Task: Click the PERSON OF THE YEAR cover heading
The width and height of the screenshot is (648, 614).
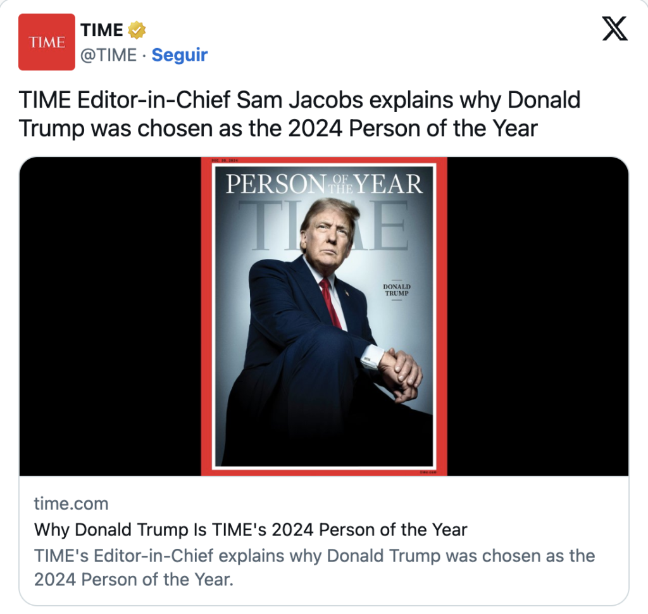Action: pyautogui.click(x=324, y=184)
